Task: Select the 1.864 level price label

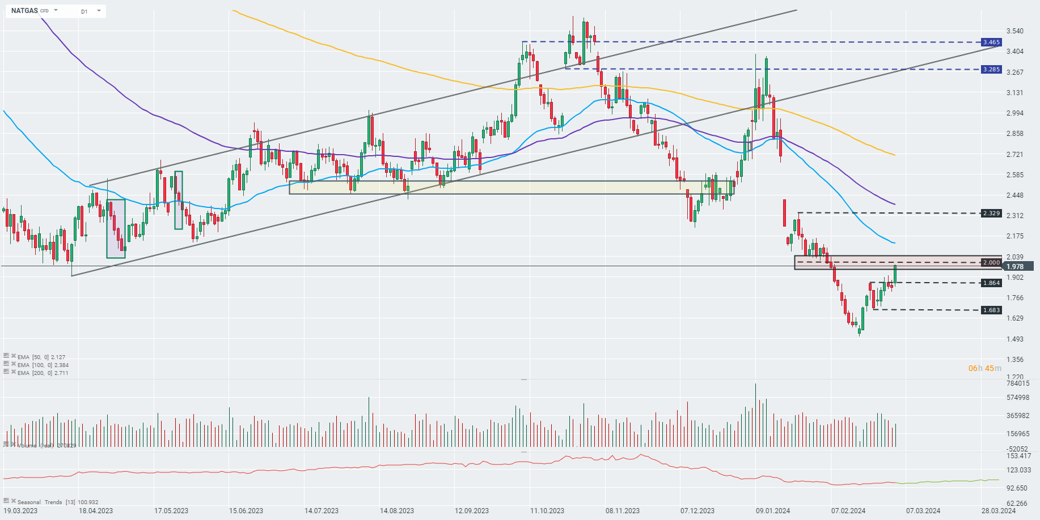Action: [991, 283]
